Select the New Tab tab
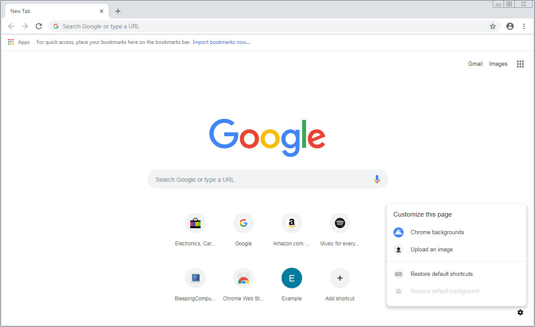The height and width of the screenshot is (327, 535). coord(56,11)
